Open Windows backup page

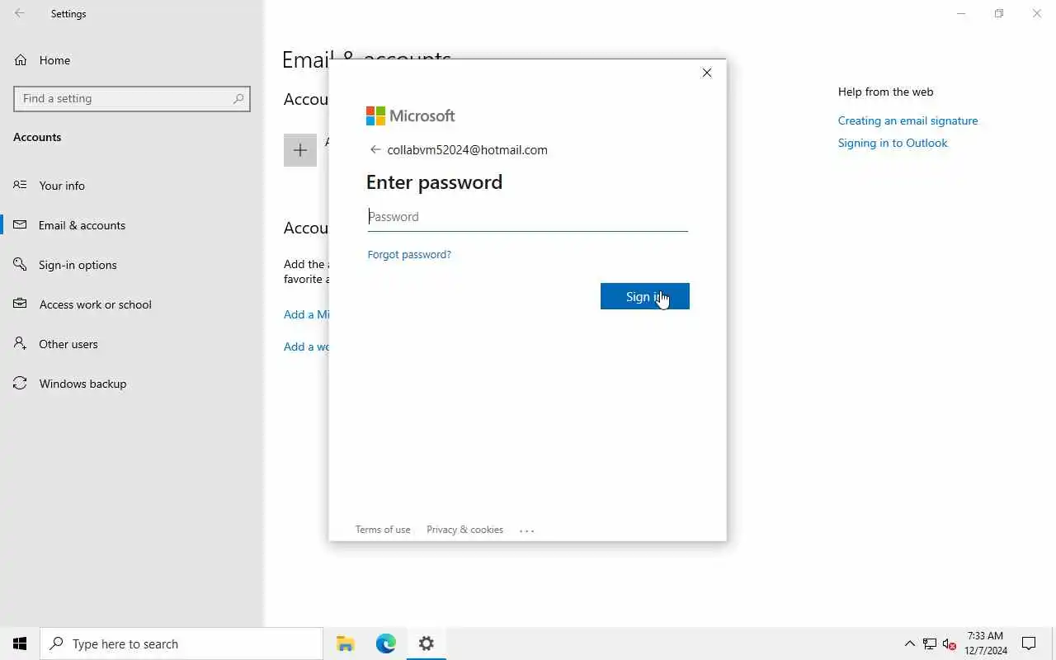tap(82, 384)
